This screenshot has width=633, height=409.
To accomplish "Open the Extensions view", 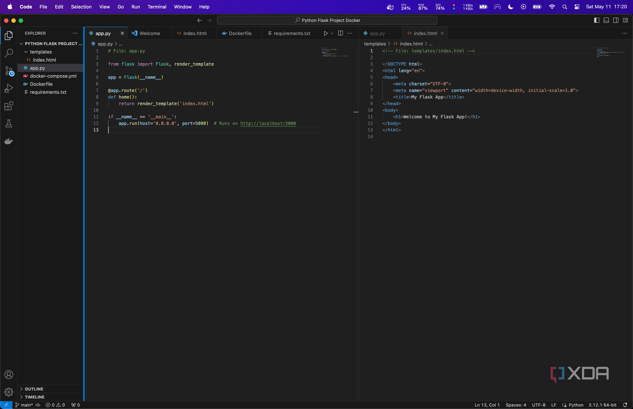I will click(x=8, y=106).
